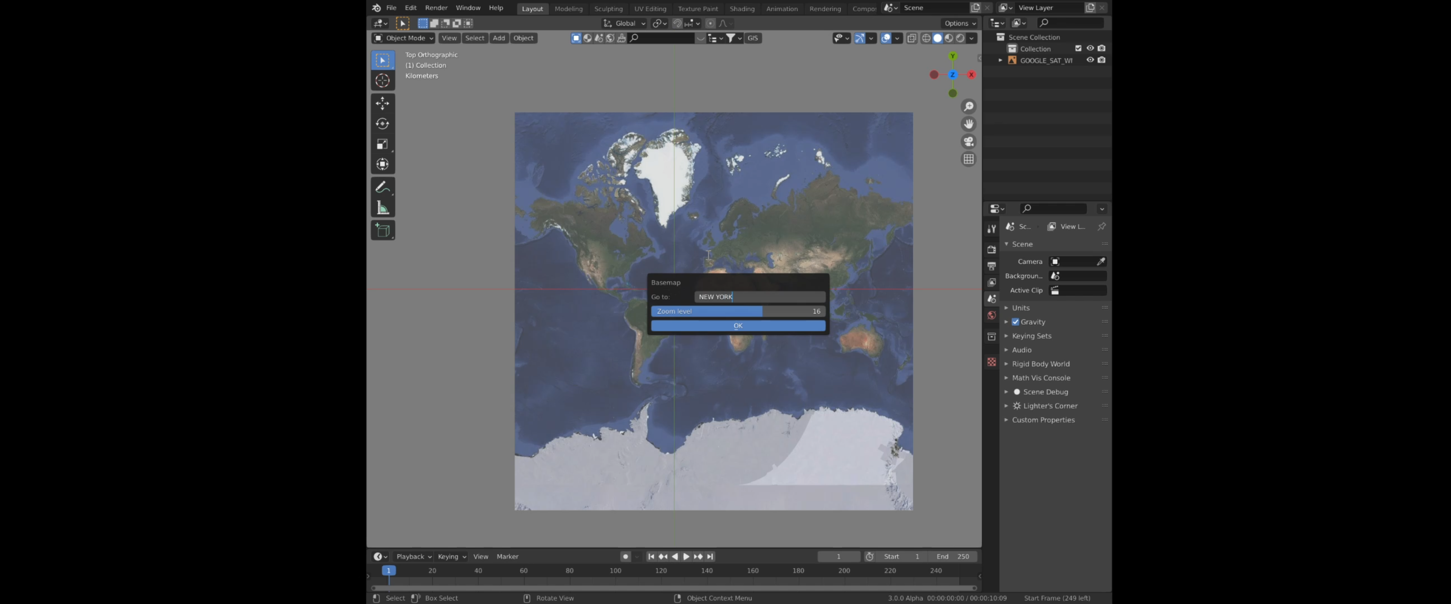Click the Rendering menu in top bar
This screenshot has width=1451, height=604.
[x=825, y=8]
